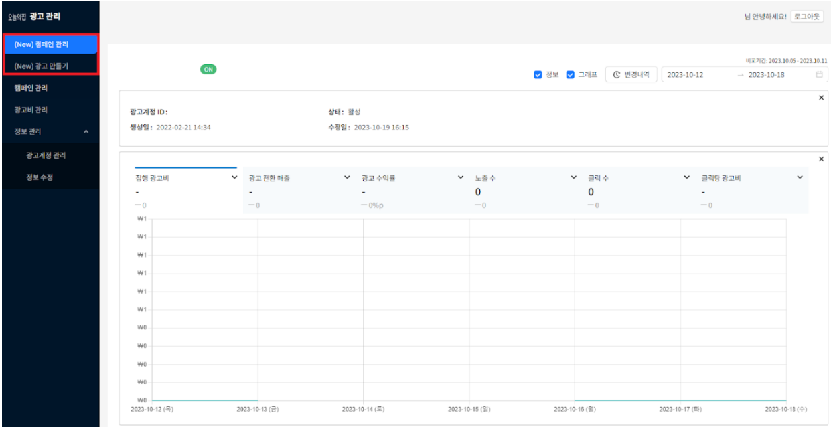
Task: Uncheck the 그래프 checkbox
Action: pyautogui.click(x=571, y=75)
